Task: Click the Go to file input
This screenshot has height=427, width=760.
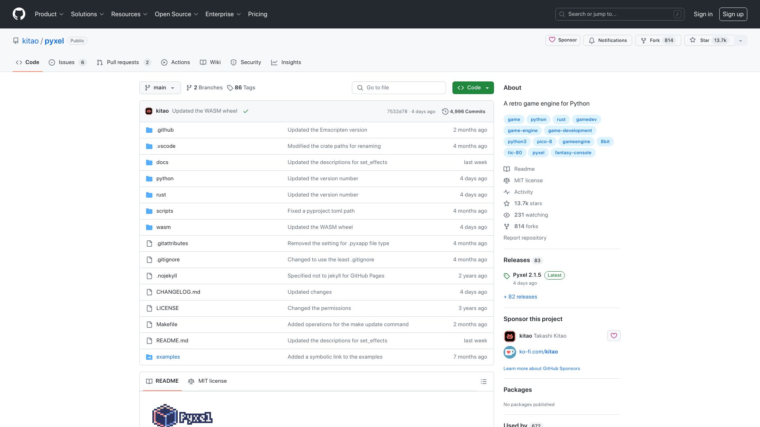Action: (x=399, y=88)
